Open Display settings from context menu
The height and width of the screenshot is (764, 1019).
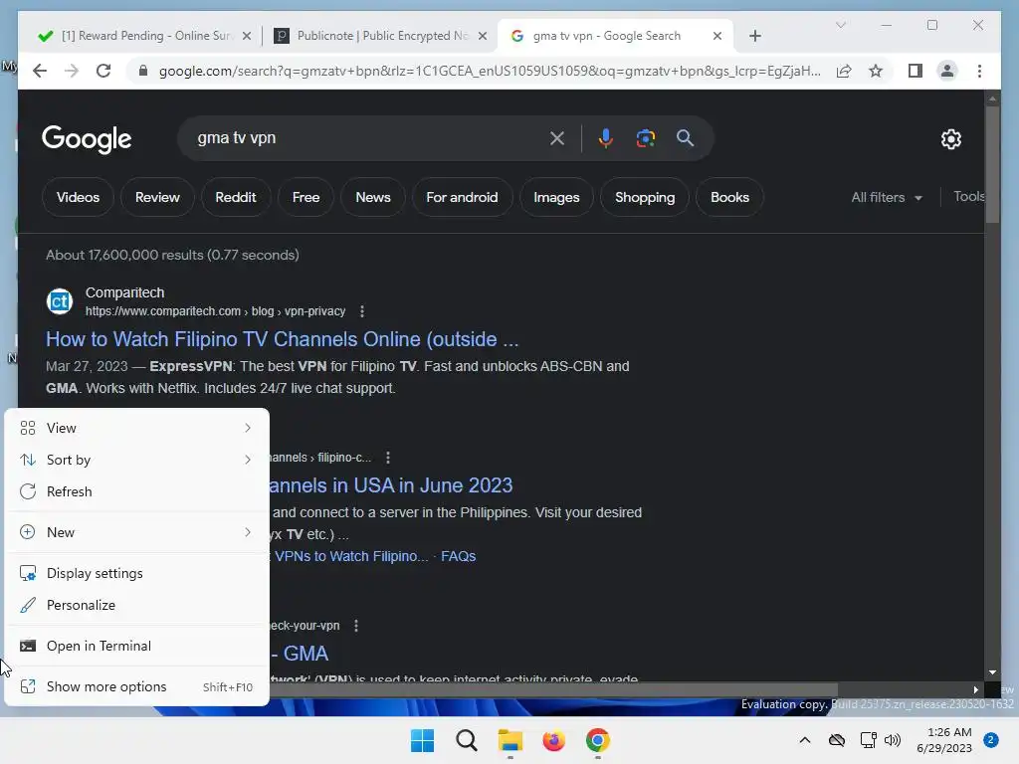click(x=136, y=574)
